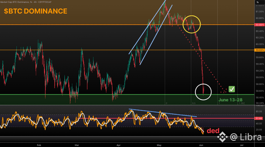Click the 58.24% price axis value
This screenshot has width=265, height=147.
click(260, 103)
